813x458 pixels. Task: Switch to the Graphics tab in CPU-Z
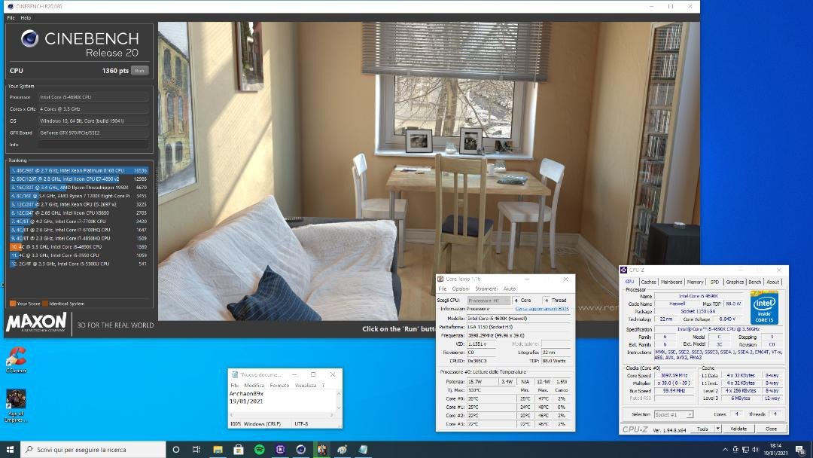pos(735,282)
